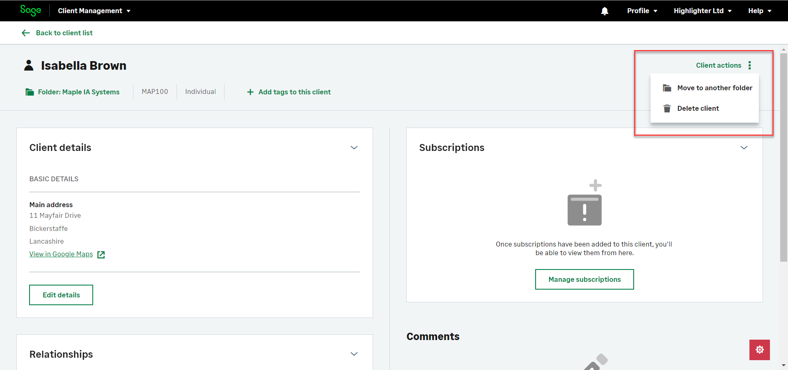This screenshot has width=788, height=370.
Task: Open the Highlighter Ltd dropdown
Action: 702,11
